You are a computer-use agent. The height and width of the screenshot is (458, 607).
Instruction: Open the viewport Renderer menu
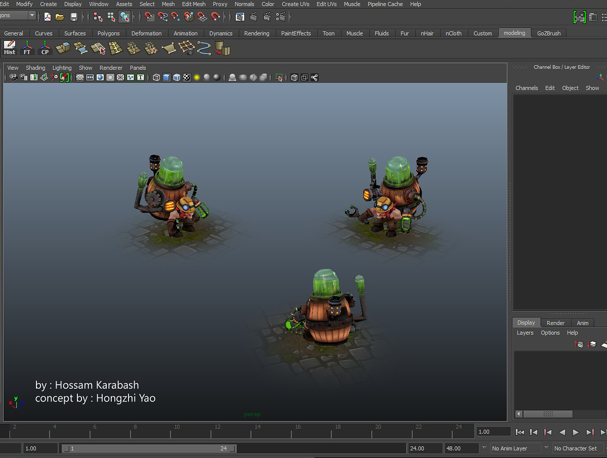point(111,68)
